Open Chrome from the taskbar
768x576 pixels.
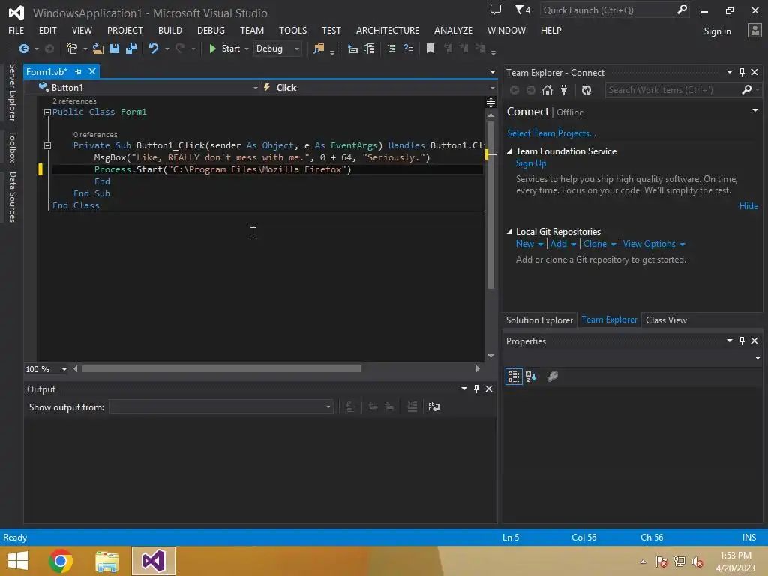tap(61, 561)
